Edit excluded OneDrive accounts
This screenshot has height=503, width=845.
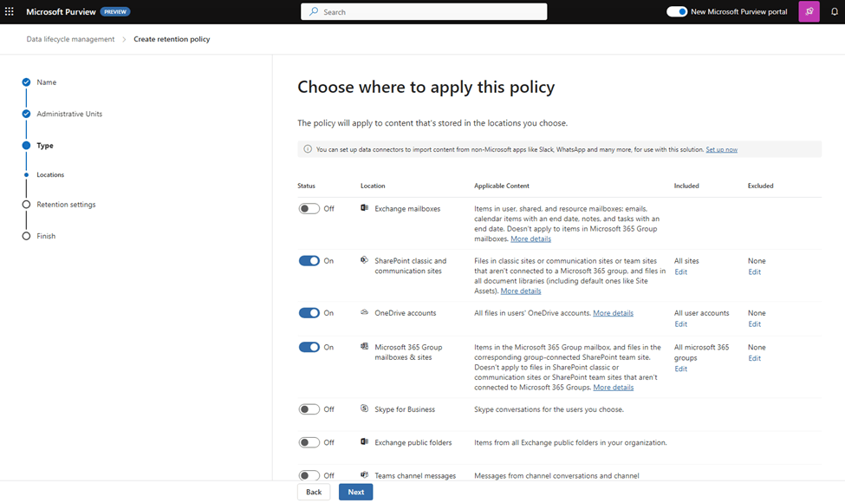755,324
